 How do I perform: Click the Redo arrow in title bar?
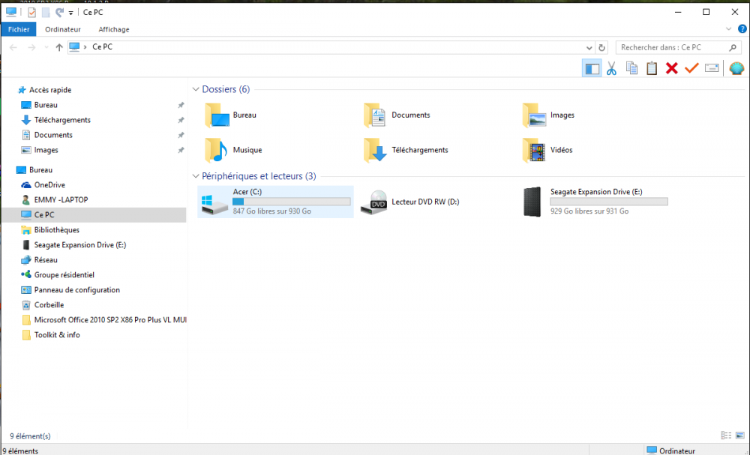point(59,12)
